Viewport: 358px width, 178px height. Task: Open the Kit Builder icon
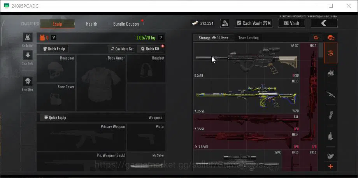coord(28,37)
